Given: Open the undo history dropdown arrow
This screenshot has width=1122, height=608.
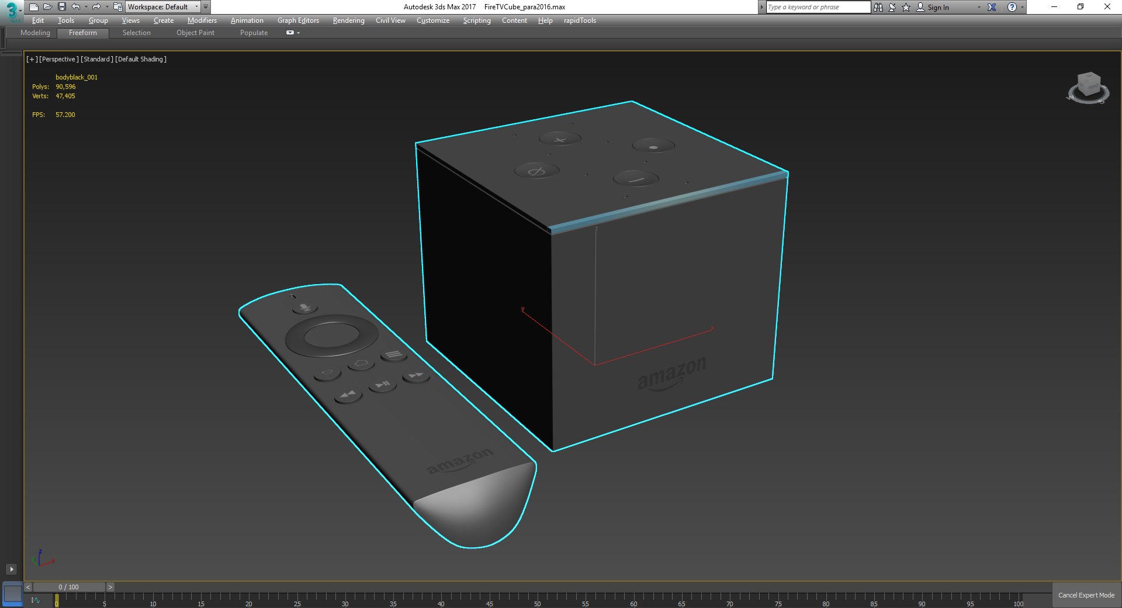Looking at the screenshot, I should coord(86,7).
